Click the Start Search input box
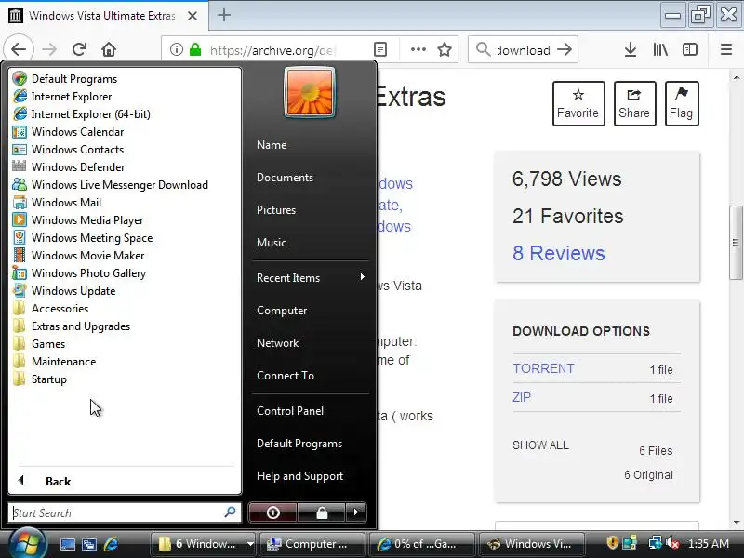744x558 pixels. coord(125,513)
